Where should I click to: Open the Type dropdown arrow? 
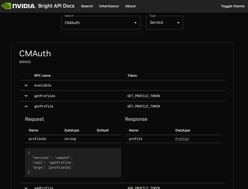pyautogui.click(x=178, y=23)
